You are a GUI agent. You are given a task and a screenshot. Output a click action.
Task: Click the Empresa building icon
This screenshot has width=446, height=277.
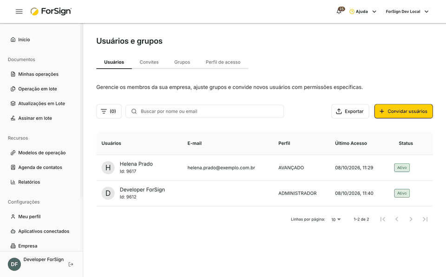pyautogui.click(x=13, y=246)
